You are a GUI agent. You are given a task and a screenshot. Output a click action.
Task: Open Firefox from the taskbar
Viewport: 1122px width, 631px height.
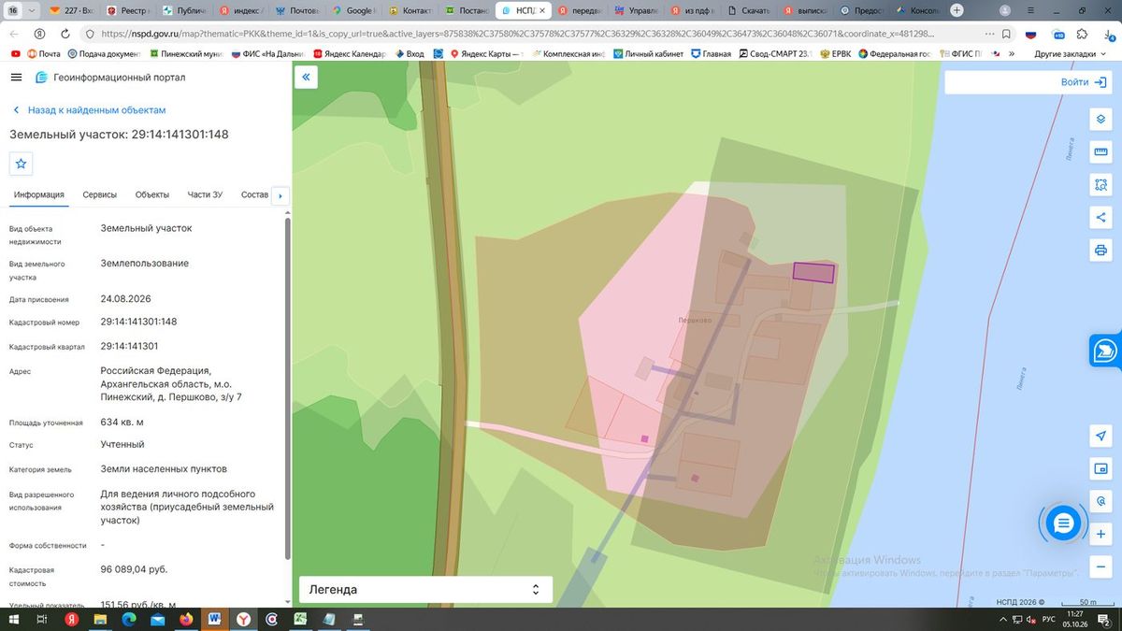click(186, 619)
